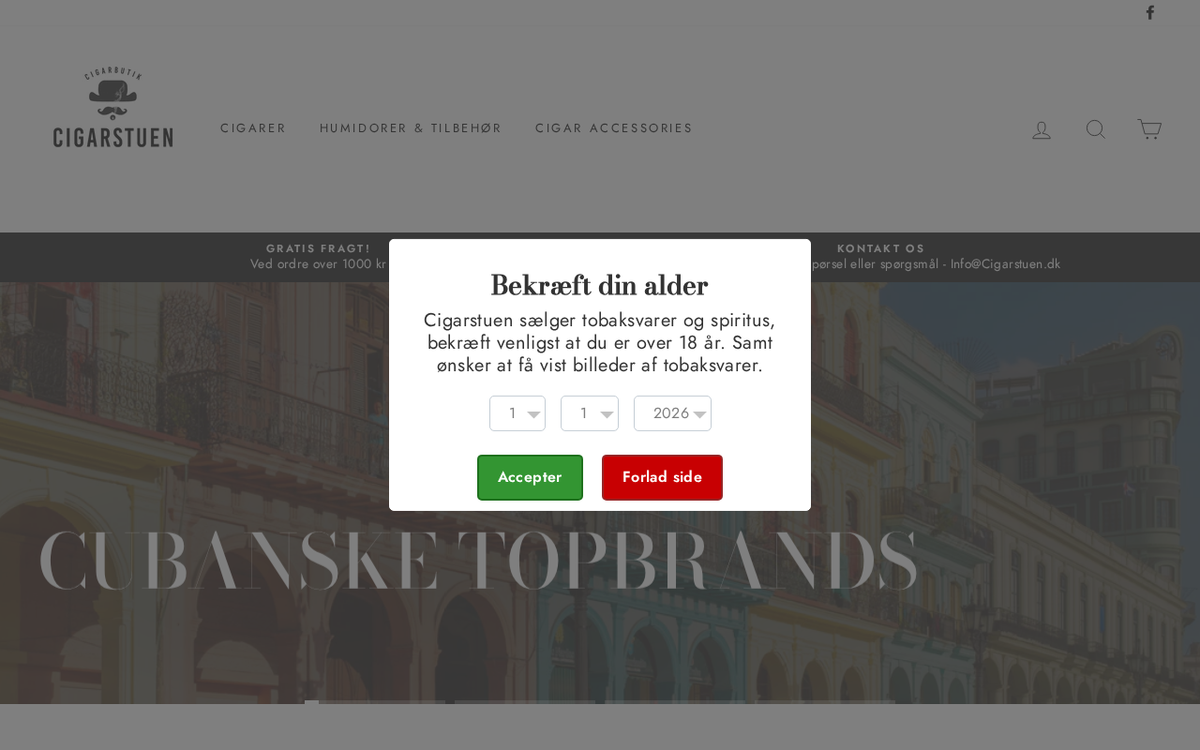The height and width of the screenshot is (750, 1200).
Task: Click the Cubanske Topbrands hero heading
Action: tap(477, 561)
